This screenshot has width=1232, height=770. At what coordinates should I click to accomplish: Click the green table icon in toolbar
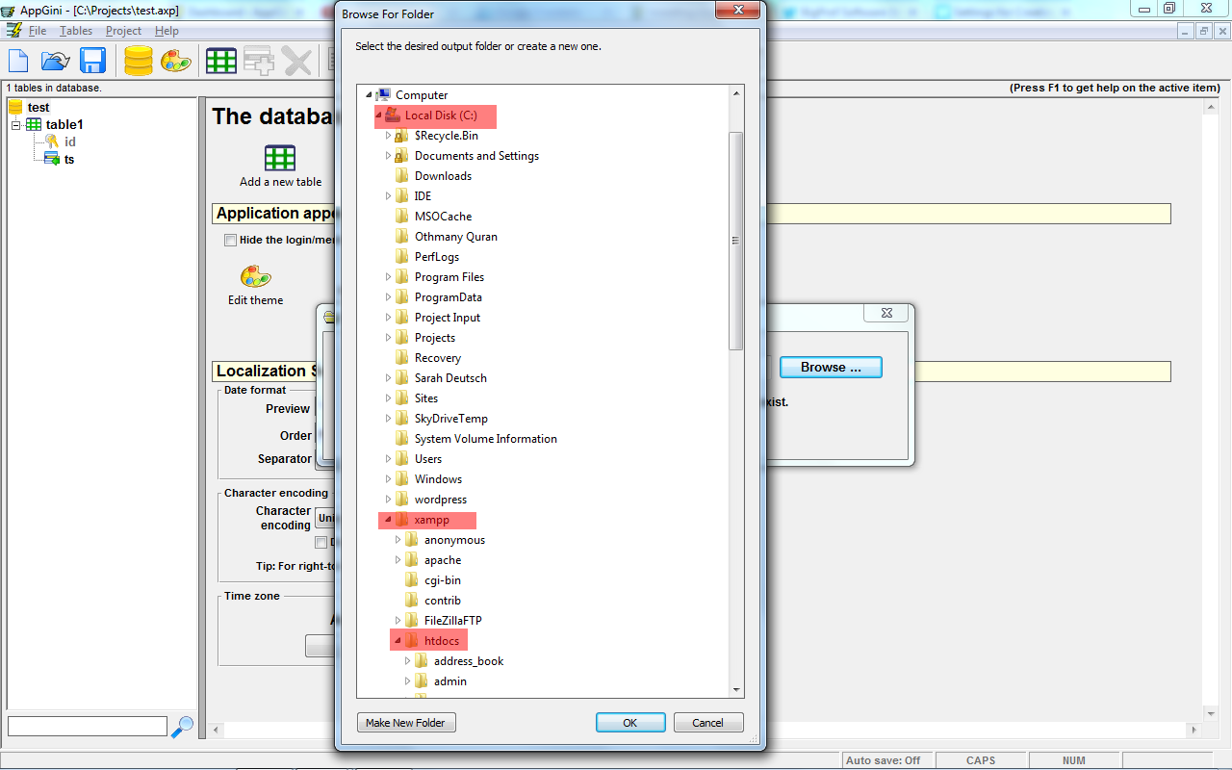point(221,62)
